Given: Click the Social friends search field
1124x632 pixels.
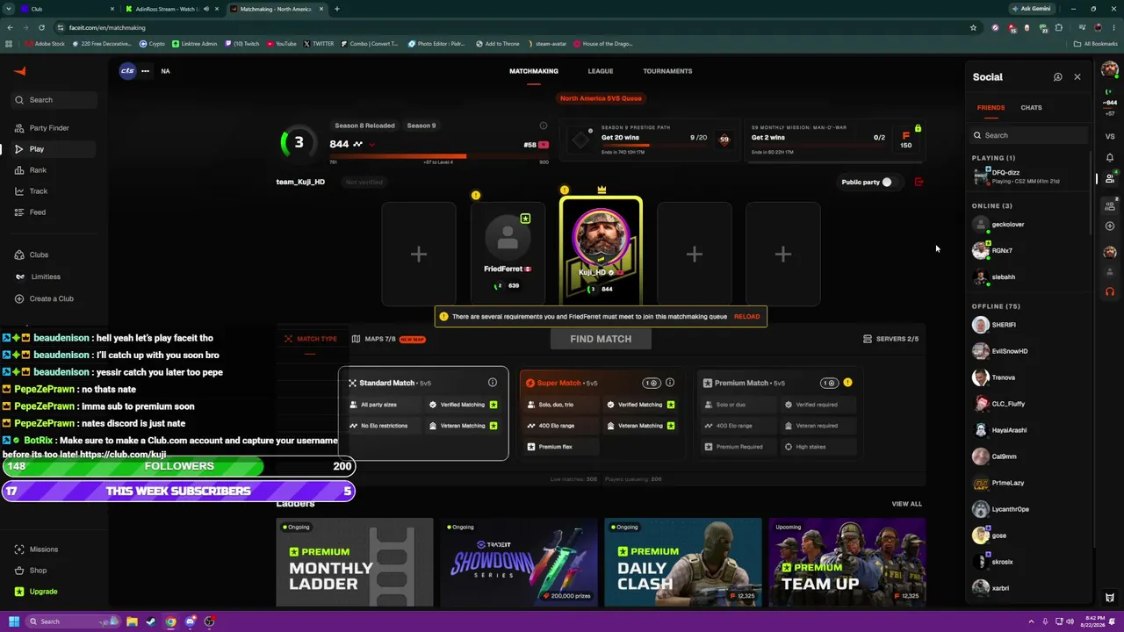Looking at the screenshot, I should (x=1030, y=135).
